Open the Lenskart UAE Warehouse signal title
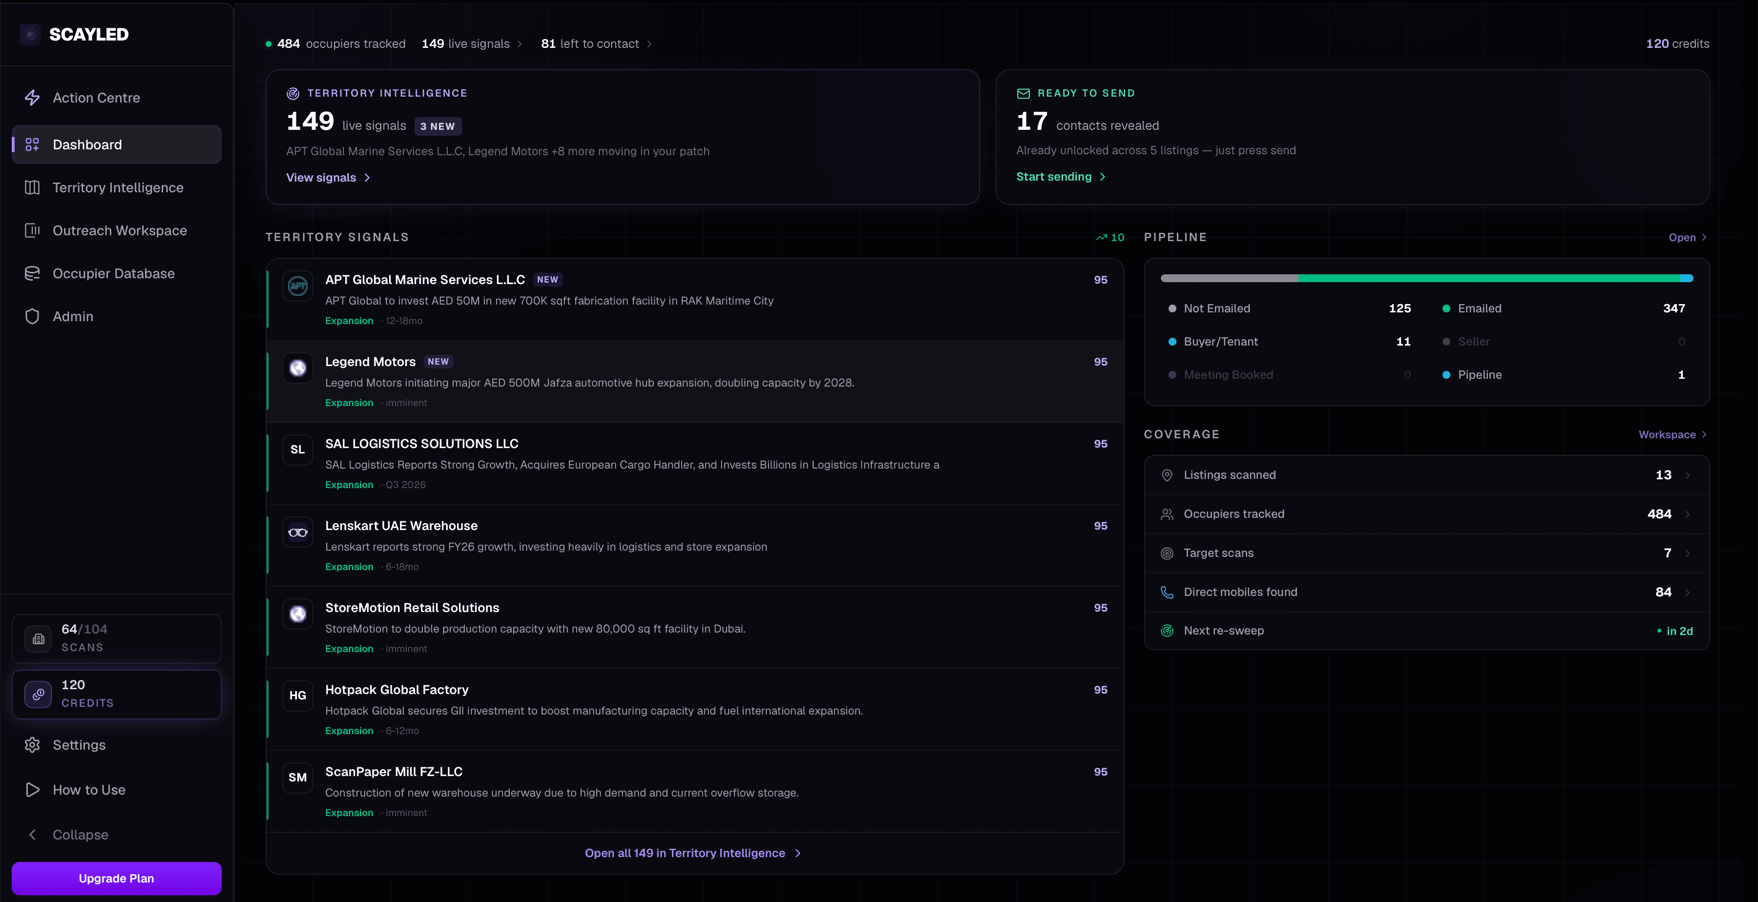The width and height of the screenshot is (1758, 902). (x=401, y=526)
